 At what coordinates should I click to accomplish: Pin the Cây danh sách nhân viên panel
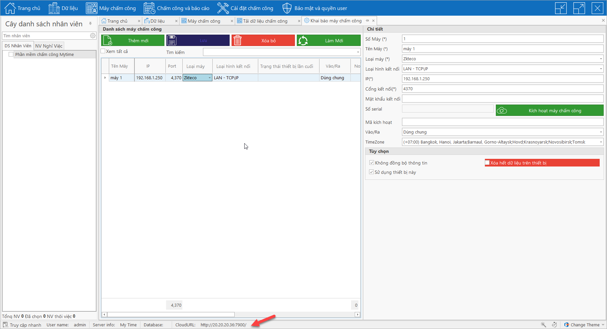pyautogui.click(x=90, y=24)
